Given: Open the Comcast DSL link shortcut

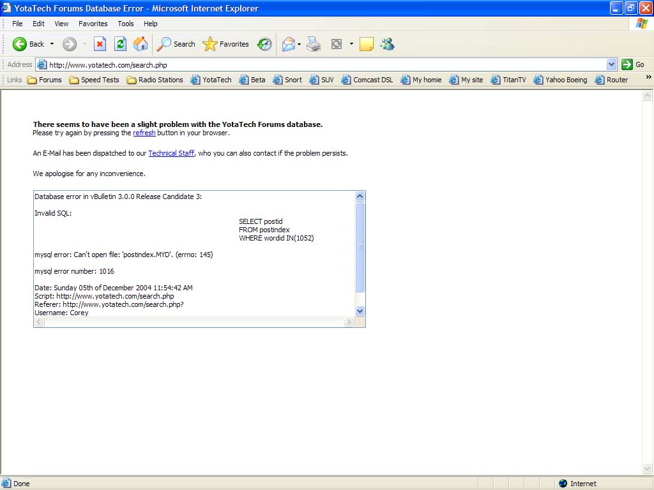Looking at the screenshot, I should (367, 80).
